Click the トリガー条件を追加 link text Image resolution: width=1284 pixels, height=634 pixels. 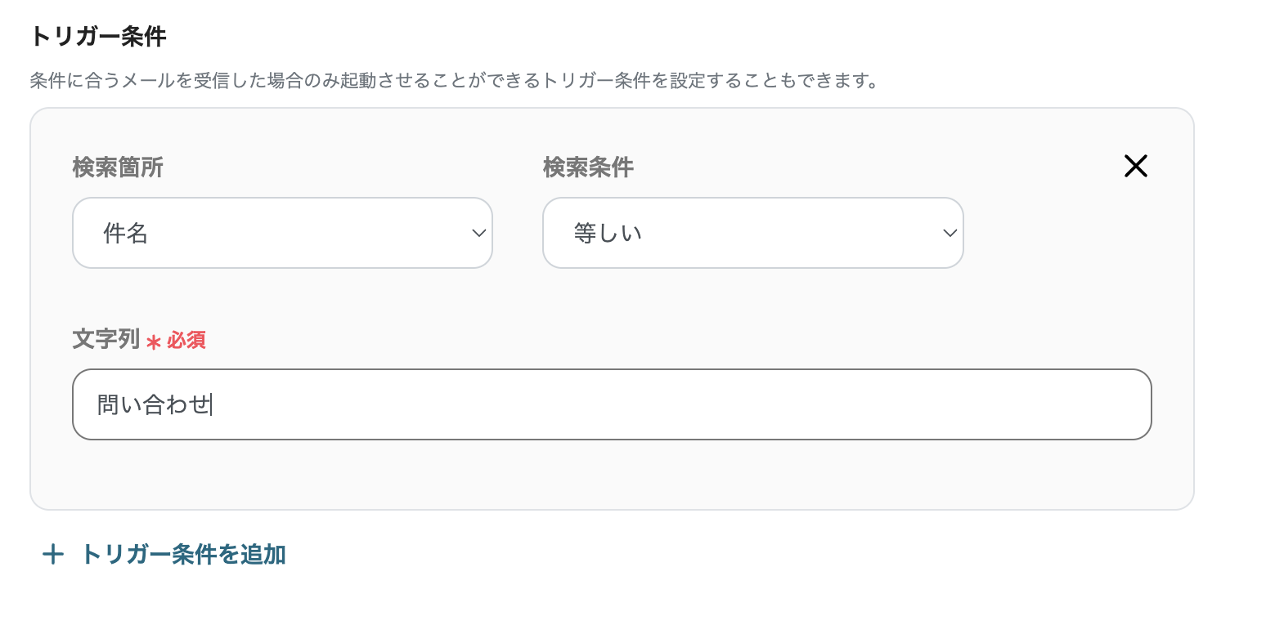click(184, 555)
